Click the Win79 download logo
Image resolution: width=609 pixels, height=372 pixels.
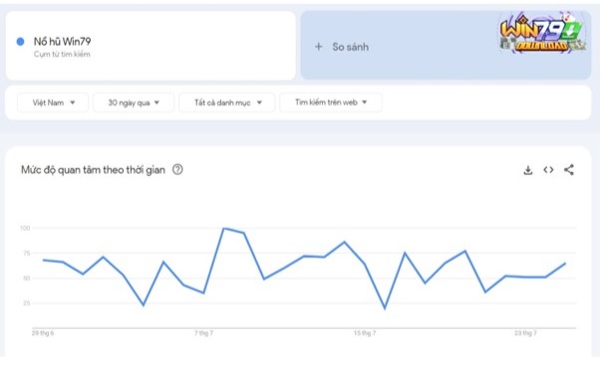pos(542,33)
